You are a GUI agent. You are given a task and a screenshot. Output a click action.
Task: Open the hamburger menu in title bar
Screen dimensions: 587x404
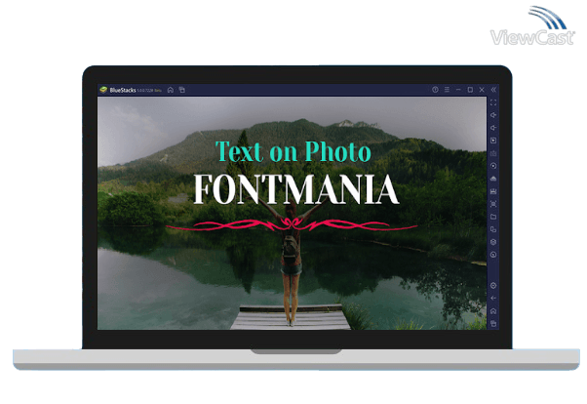click(447, 90)
